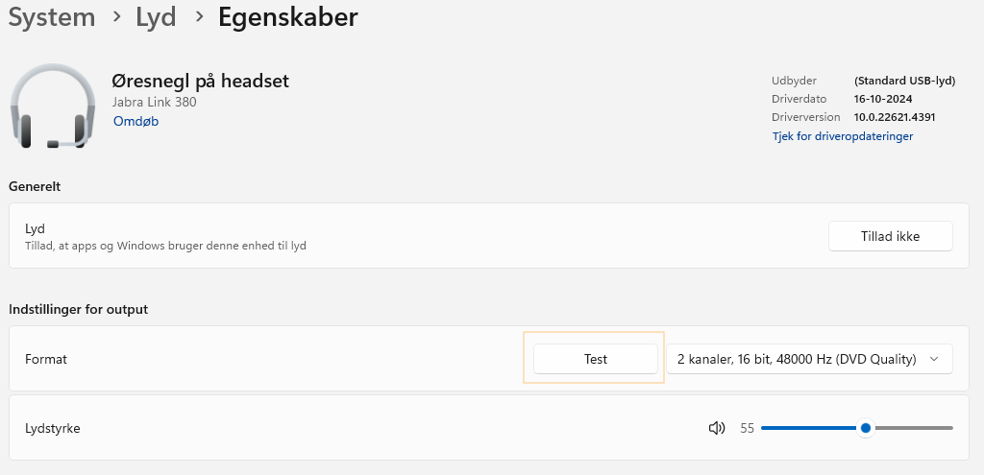The image size is (984, 475).
Task: Navigate to Lyd in the breadcrumb
Action: pos(156,17)
